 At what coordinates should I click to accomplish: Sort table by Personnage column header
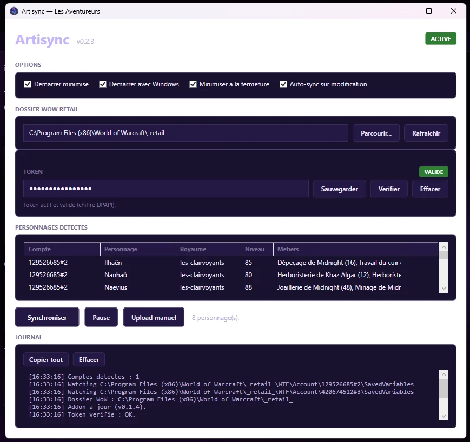(x=138, y=249)
